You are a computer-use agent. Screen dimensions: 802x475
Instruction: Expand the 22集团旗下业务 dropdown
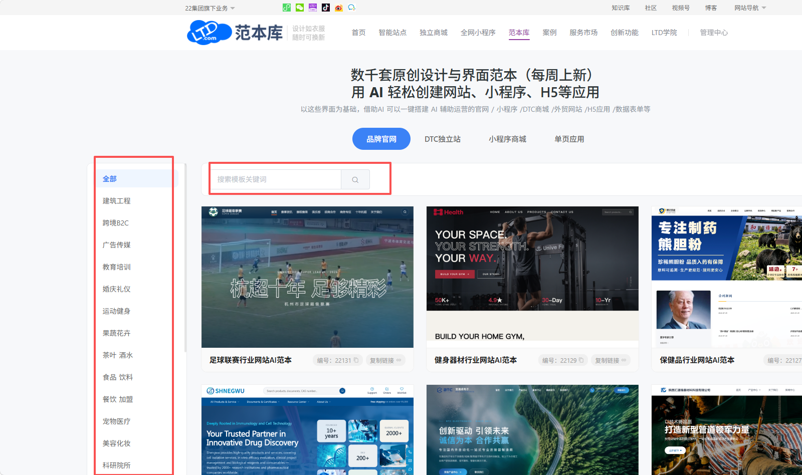[x=210, y=8]
